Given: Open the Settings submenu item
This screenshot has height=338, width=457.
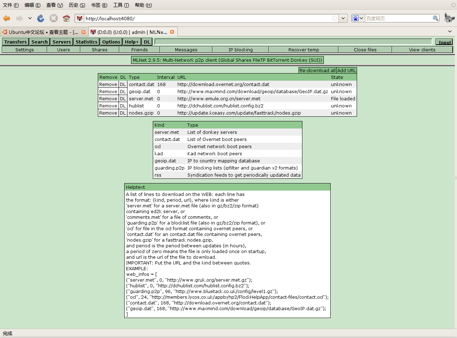Looking at the screenshot, I should coord(24,50).
